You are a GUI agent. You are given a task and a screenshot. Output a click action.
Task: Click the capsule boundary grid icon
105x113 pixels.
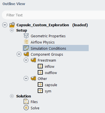(40, 84)
